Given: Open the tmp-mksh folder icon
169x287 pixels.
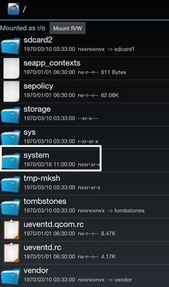Looking at the screenshot, I should click(x=11, y=184).
